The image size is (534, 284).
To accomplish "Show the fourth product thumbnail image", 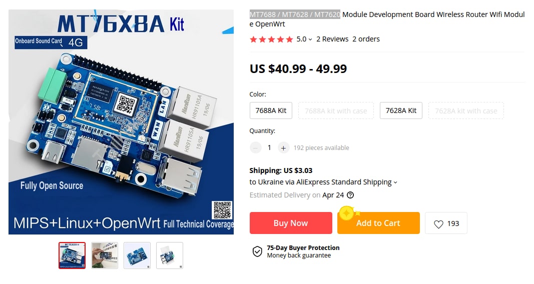I will tap(170, 255).
